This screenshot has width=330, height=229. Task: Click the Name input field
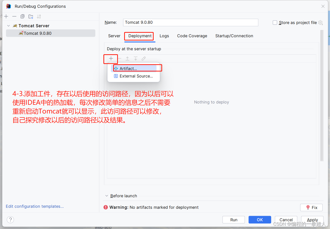click(x=191, y=22)
